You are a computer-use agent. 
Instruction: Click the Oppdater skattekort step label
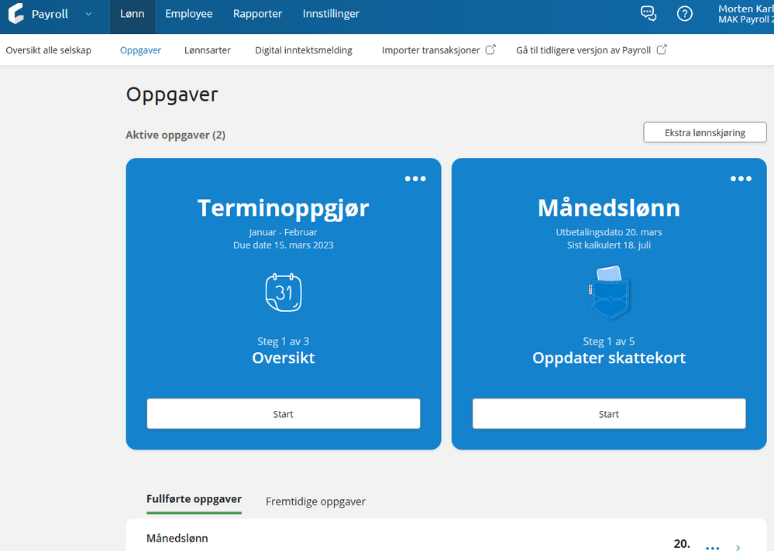point(609,358)
